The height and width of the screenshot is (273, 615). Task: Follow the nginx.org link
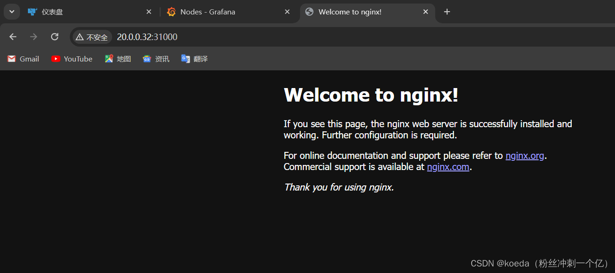[x=525, y=156]
